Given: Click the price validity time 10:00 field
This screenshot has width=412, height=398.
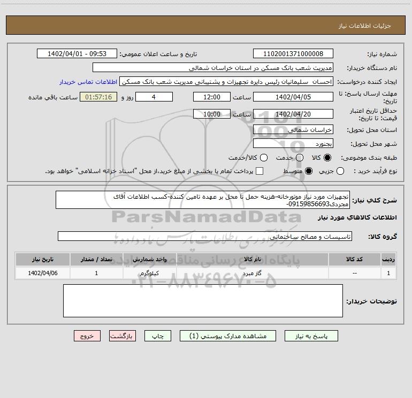Looking at the screenshot, I should coord(212,114).
